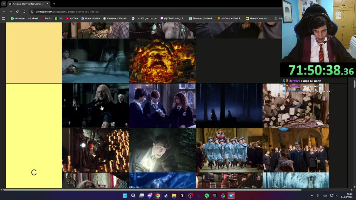Select the Lucius and Draco Malfoy scene
Screen dimensions: 356x200
95,106
